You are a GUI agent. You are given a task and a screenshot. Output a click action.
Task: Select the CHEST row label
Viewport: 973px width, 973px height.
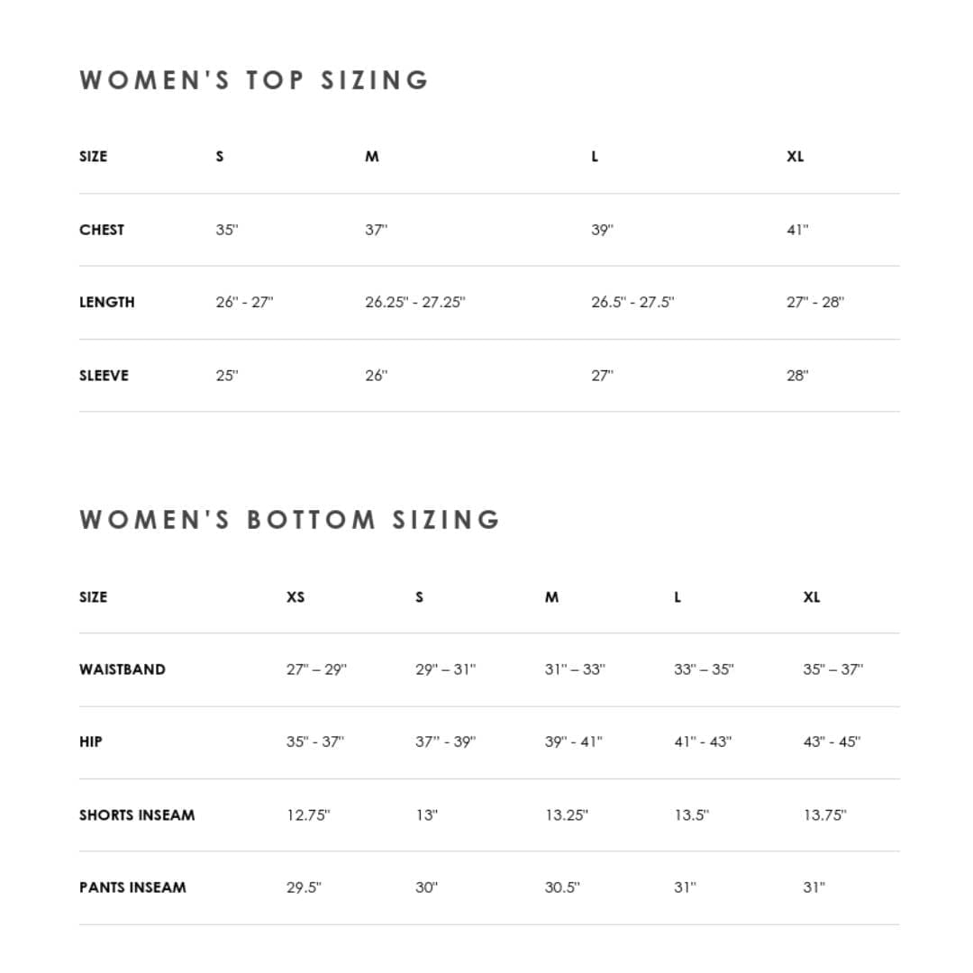(x=102, y=230)
